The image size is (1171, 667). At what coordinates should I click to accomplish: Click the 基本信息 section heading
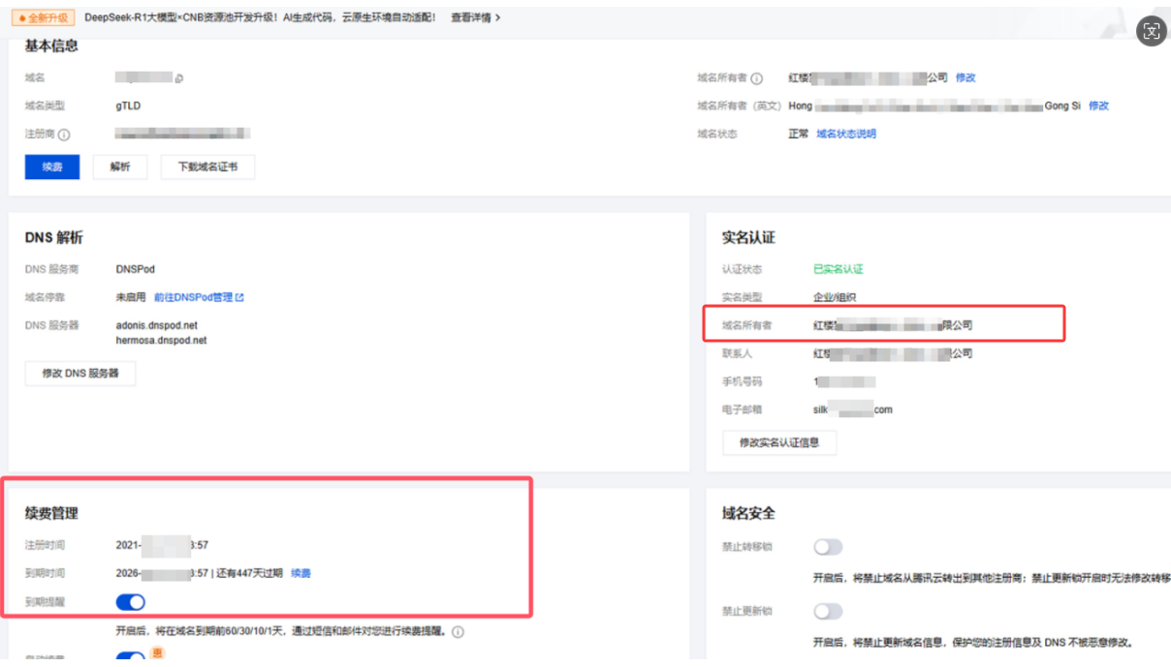[51, 45]
